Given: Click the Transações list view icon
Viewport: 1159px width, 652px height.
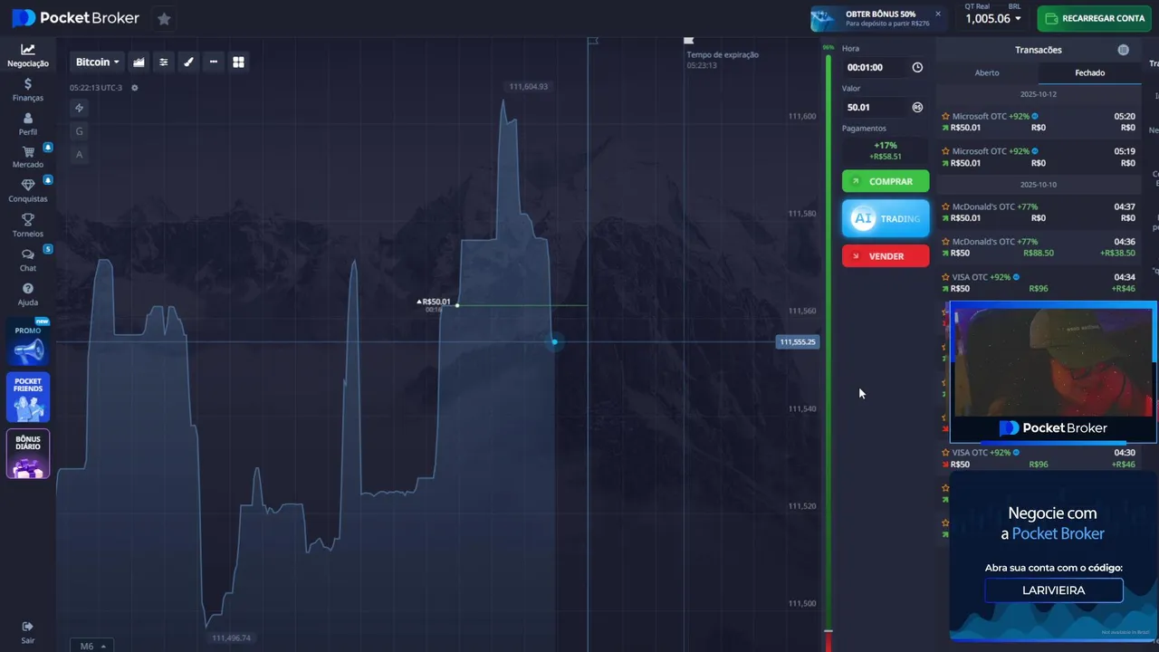Looking at the screenshot, I should coord(1124,50).
